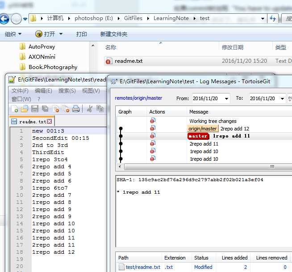
Task: Click line '1repo 6to7' in editor
Action: click(50, 188)
